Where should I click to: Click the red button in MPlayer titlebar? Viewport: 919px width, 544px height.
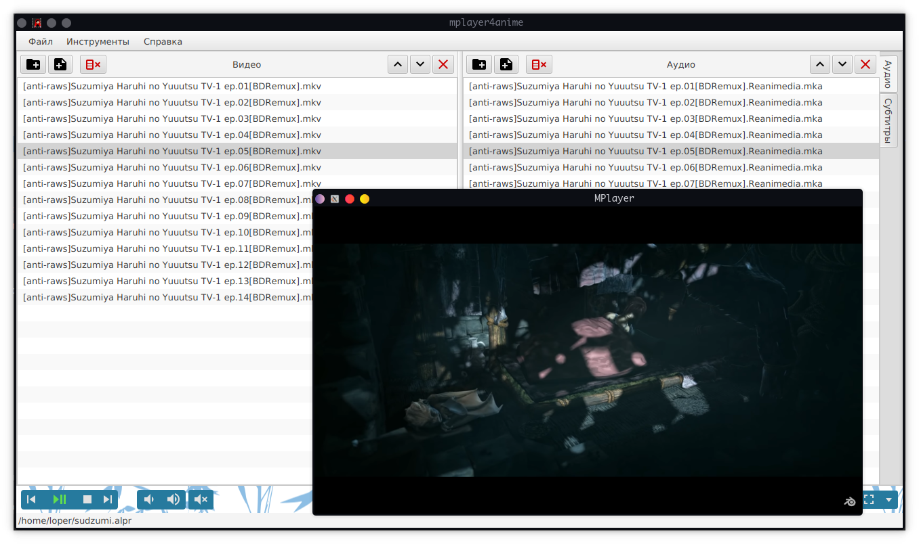[x=350, y=199]
